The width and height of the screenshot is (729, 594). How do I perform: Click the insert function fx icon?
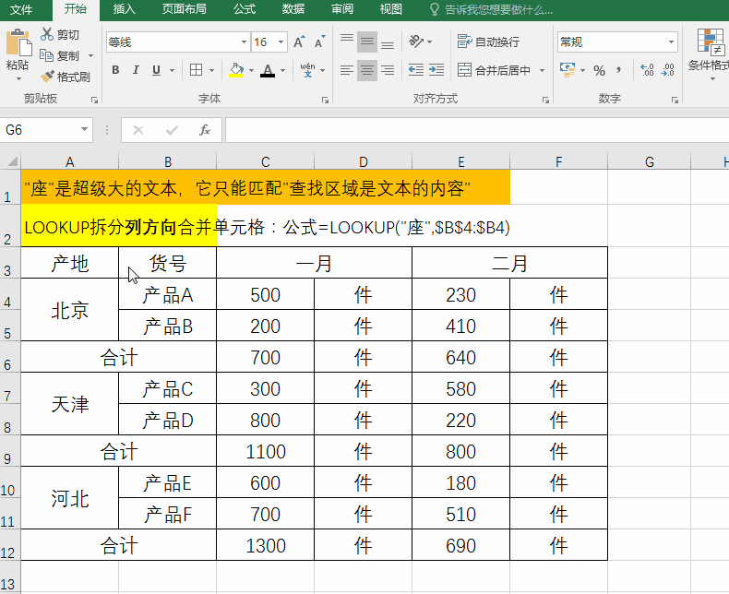coord(205,130)
